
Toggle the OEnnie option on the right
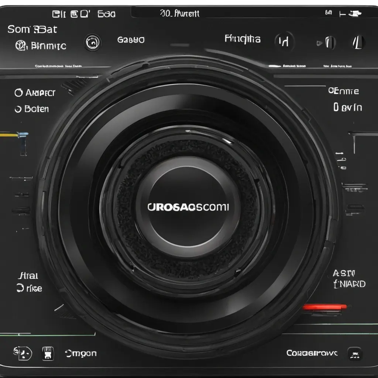(343, 91)
